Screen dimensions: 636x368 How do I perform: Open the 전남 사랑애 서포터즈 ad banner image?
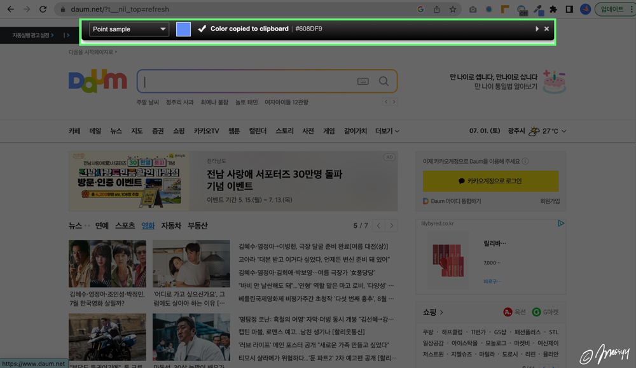[x=129, y=181]
